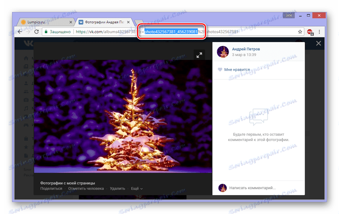339x214 pixels.
Task: Click Поделиться share link
Action: [51, 188]
